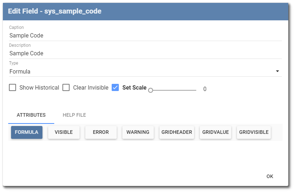Choose the Error attribute button
This screenshot has height=192, width=294.
pos(101,132)
